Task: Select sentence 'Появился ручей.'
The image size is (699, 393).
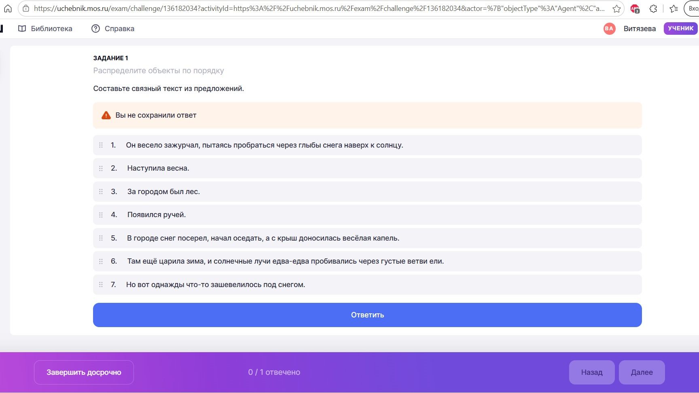Action: pyautogui.click(x=367, y=215)
